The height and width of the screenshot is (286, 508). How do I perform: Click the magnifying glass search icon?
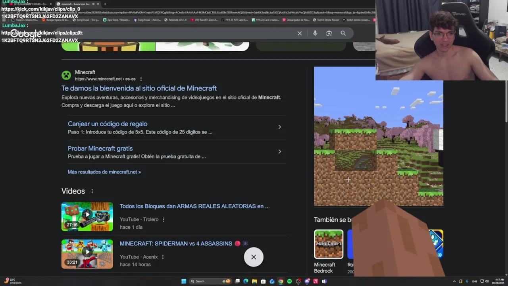coord(343,33)
